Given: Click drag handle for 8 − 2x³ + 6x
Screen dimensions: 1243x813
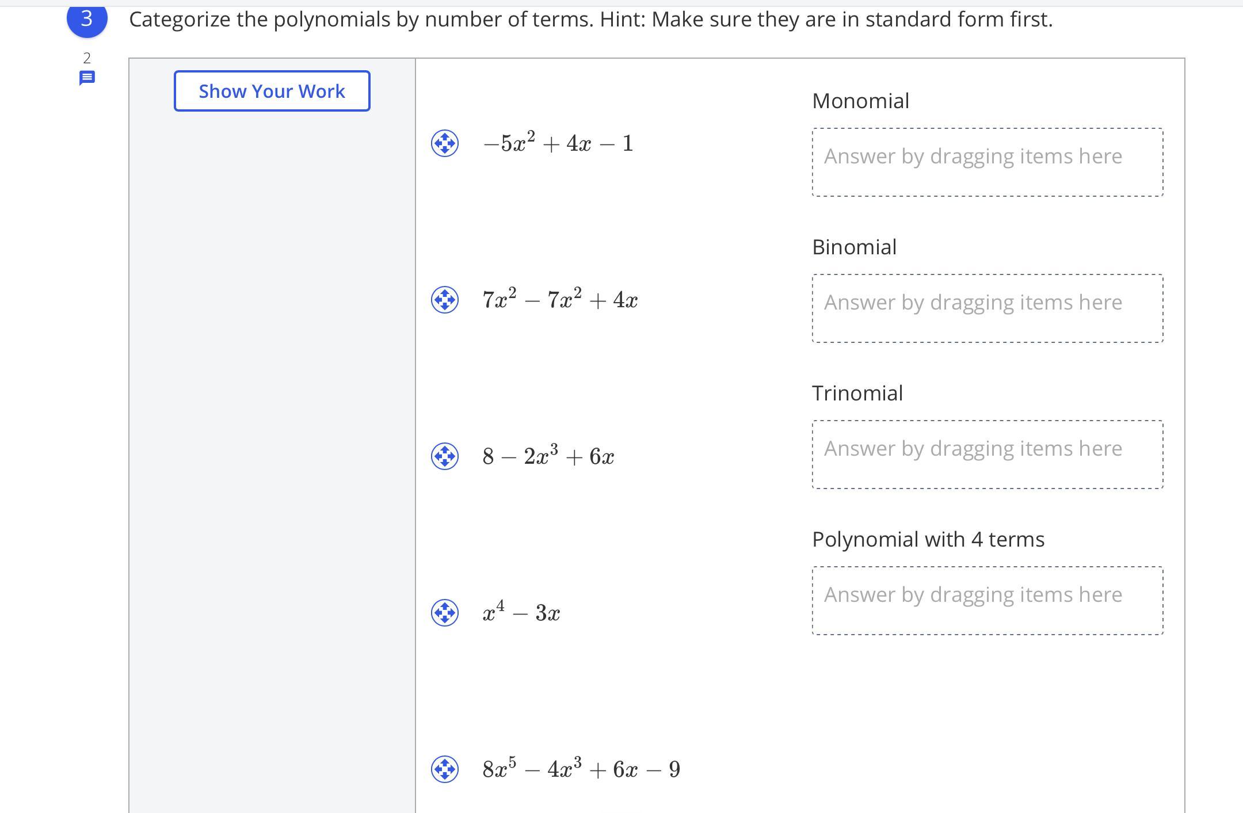Looking at the screenshot, I should coord(445,456).
